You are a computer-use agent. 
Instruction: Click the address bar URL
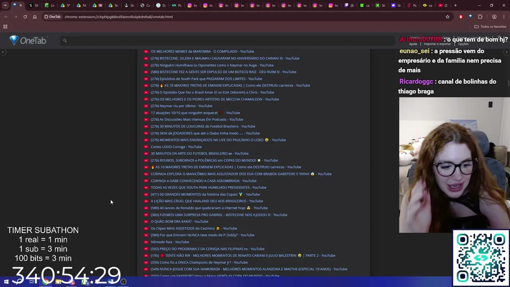click(x=119, y=17)
